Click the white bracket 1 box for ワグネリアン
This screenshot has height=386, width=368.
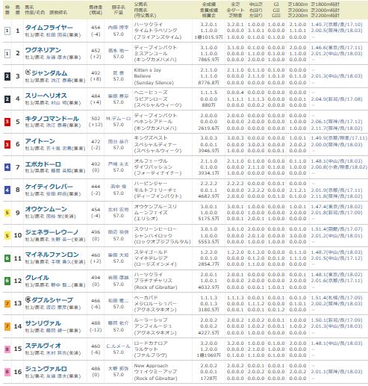pyautogui.click(x=7, y=53)
